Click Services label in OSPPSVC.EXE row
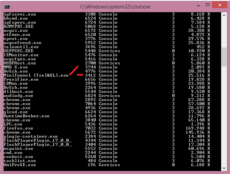This screenshot has height=174, width=230. (109, 51)
